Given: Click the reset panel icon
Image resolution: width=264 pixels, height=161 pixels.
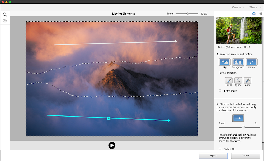Looking at the screenshot, I should point(254,14).
